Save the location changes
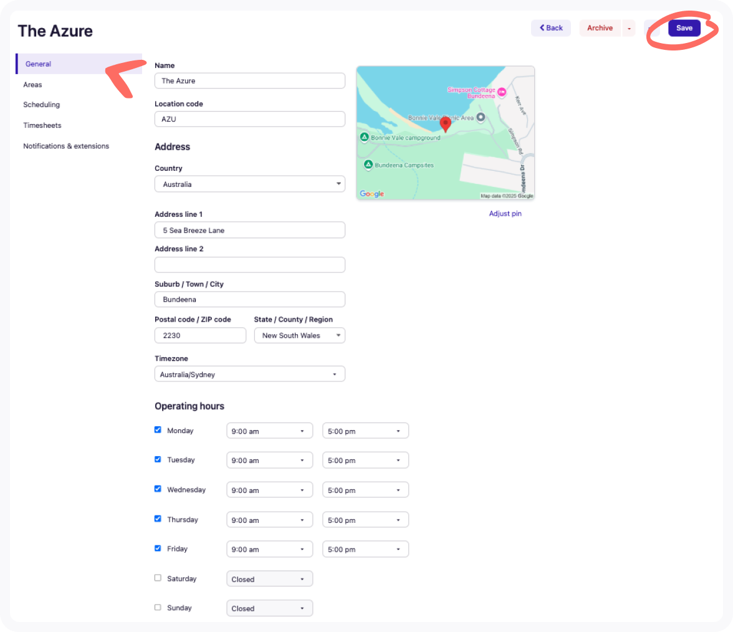This screenshot has width=733, height=632. (684, 28)
